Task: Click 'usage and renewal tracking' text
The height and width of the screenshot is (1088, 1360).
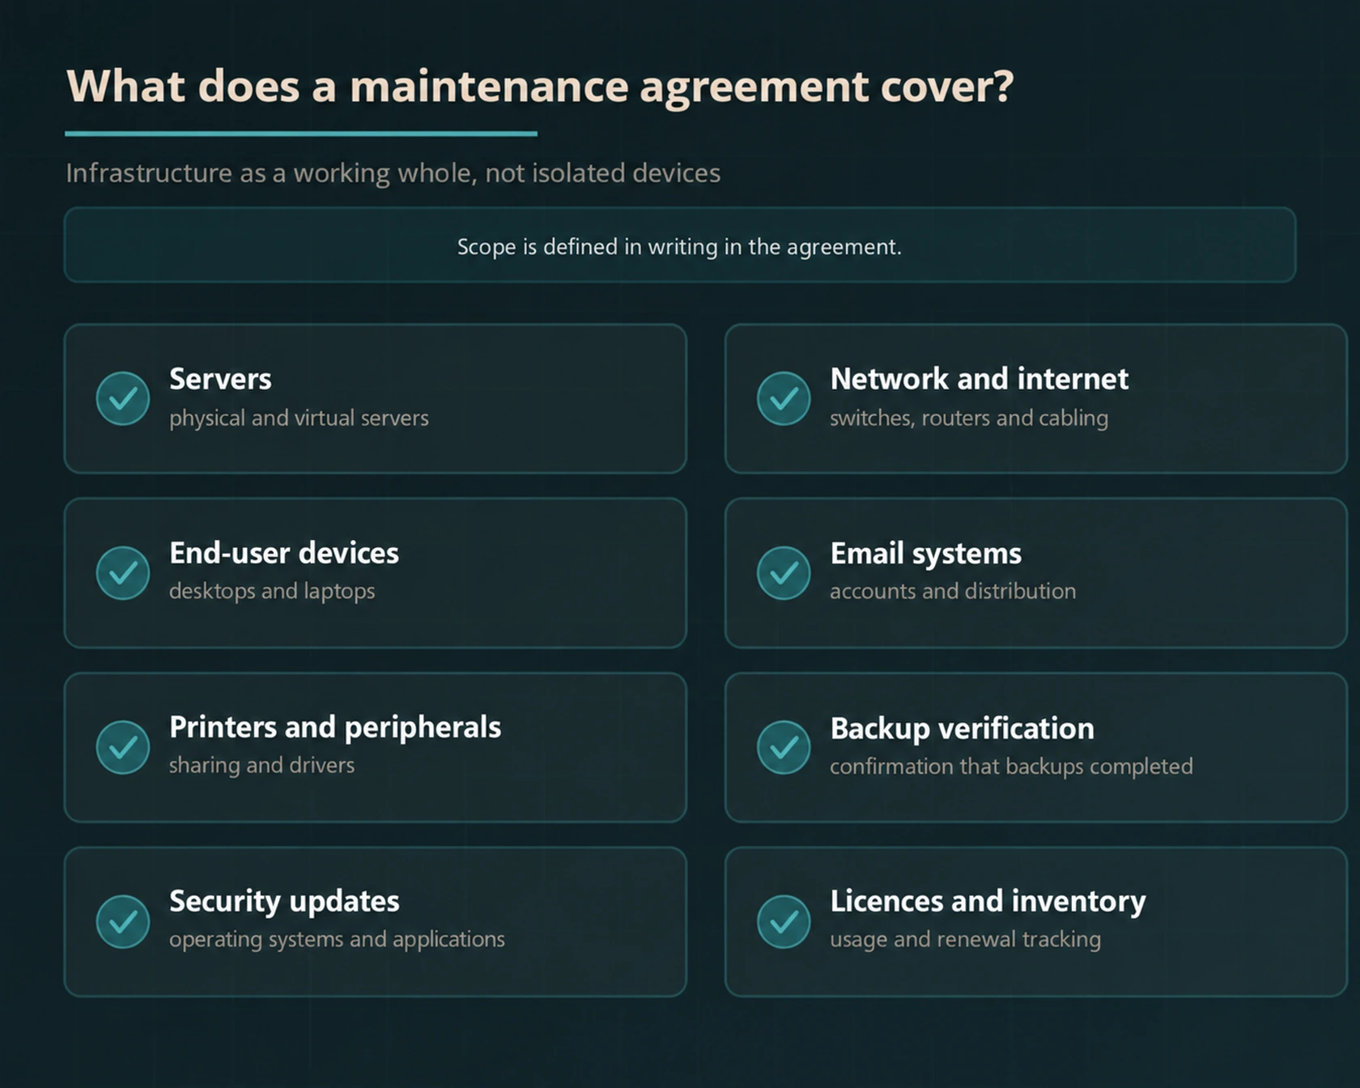Action: pos(965,940)
